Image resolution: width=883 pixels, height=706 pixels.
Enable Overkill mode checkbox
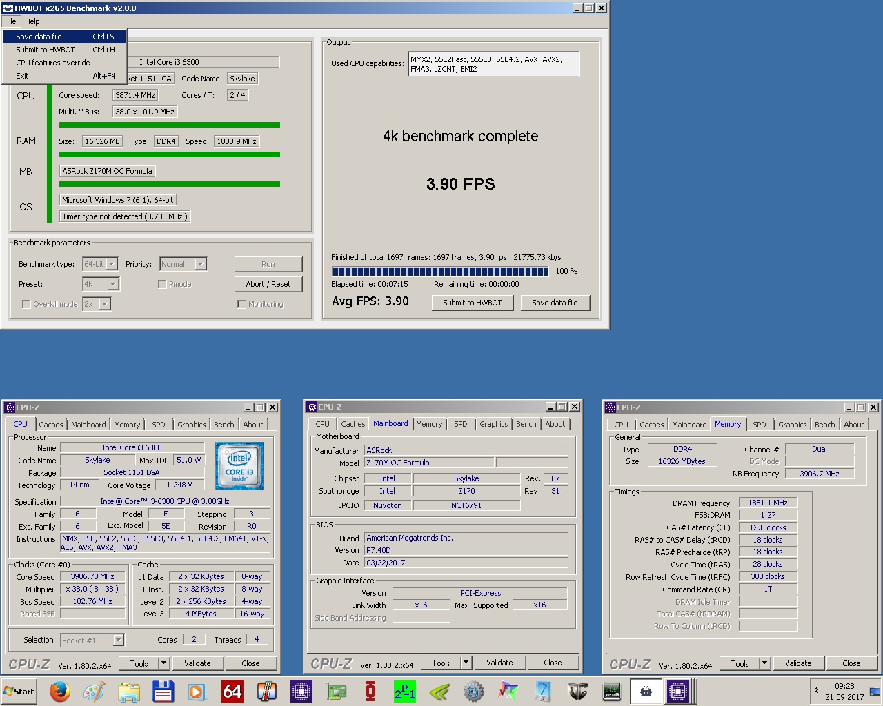26,304
